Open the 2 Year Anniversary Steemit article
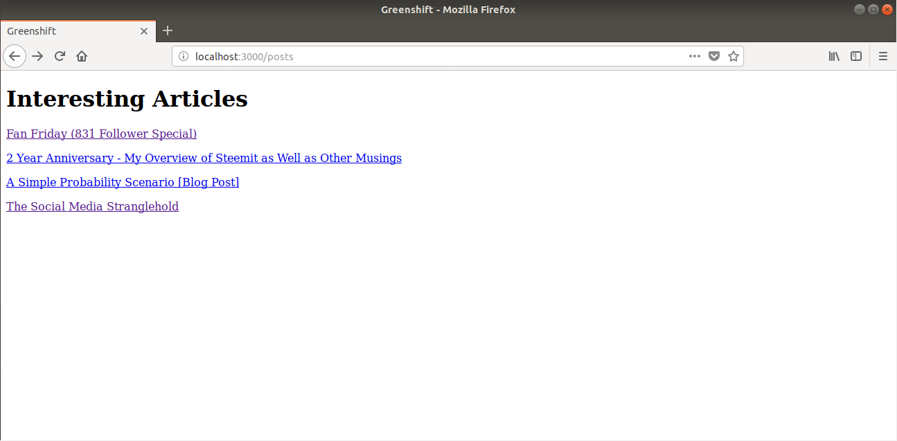The image size is (897, 441). (x=204, y=158)
